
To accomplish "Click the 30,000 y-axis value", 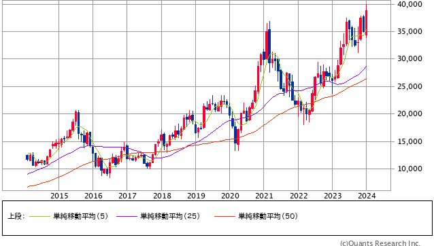I will click(x=410, y=58).
